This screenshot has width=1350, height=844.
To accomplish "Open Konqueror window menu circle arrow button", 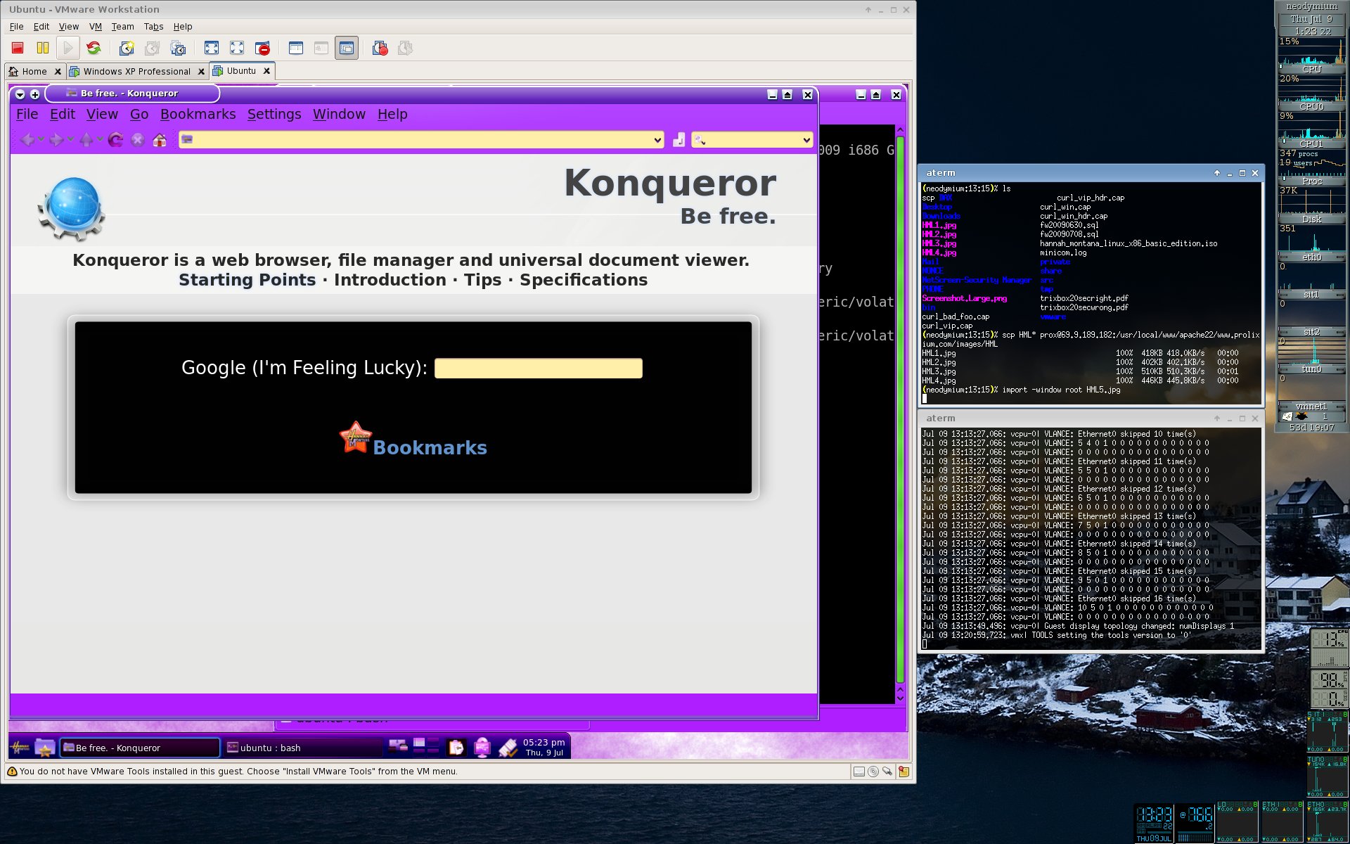I will click(20, 94).
